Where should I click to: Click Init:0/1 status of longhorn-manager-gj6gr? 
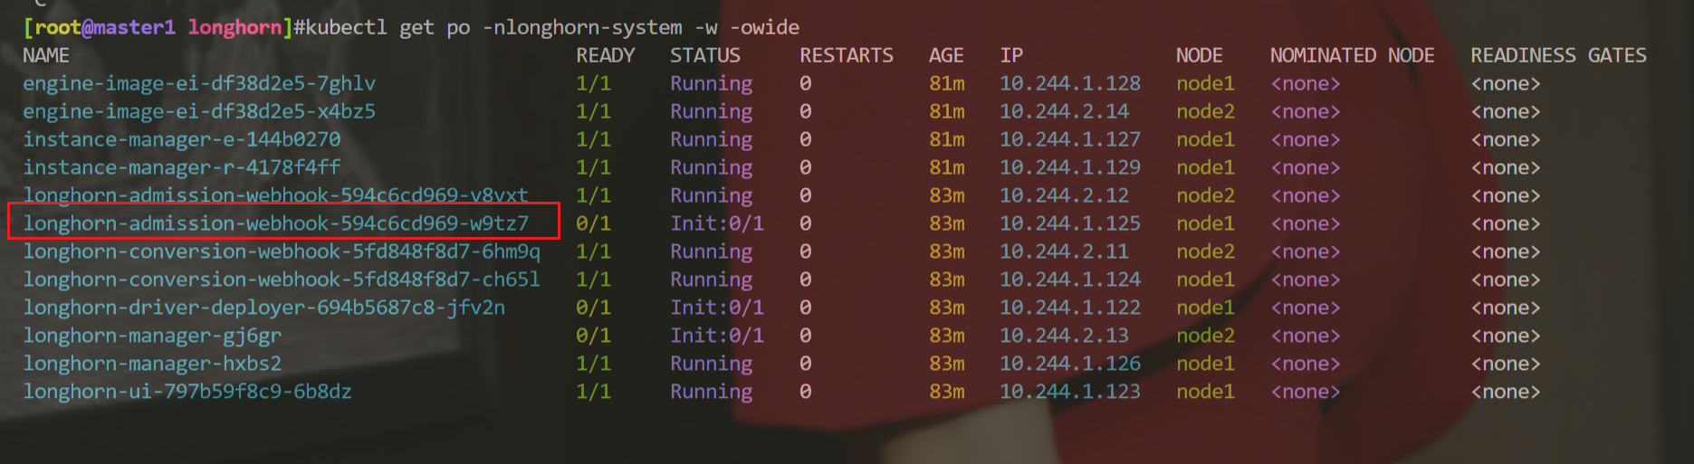point(717,336)
